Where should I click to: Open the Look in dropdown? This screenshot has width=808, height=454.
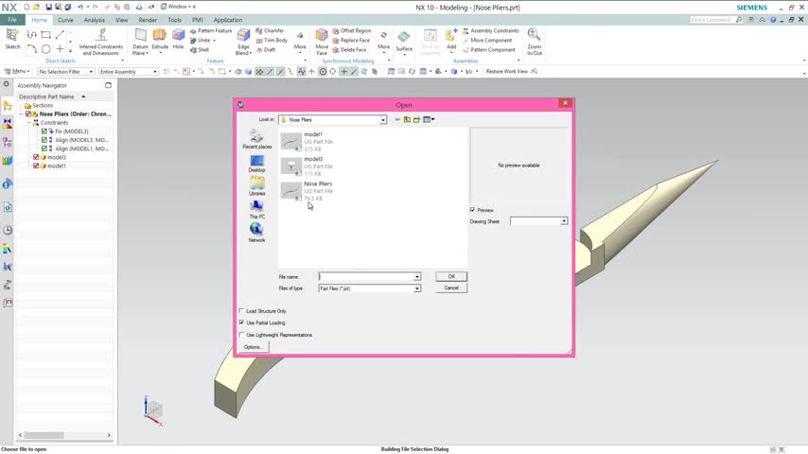tap(383, 119)
